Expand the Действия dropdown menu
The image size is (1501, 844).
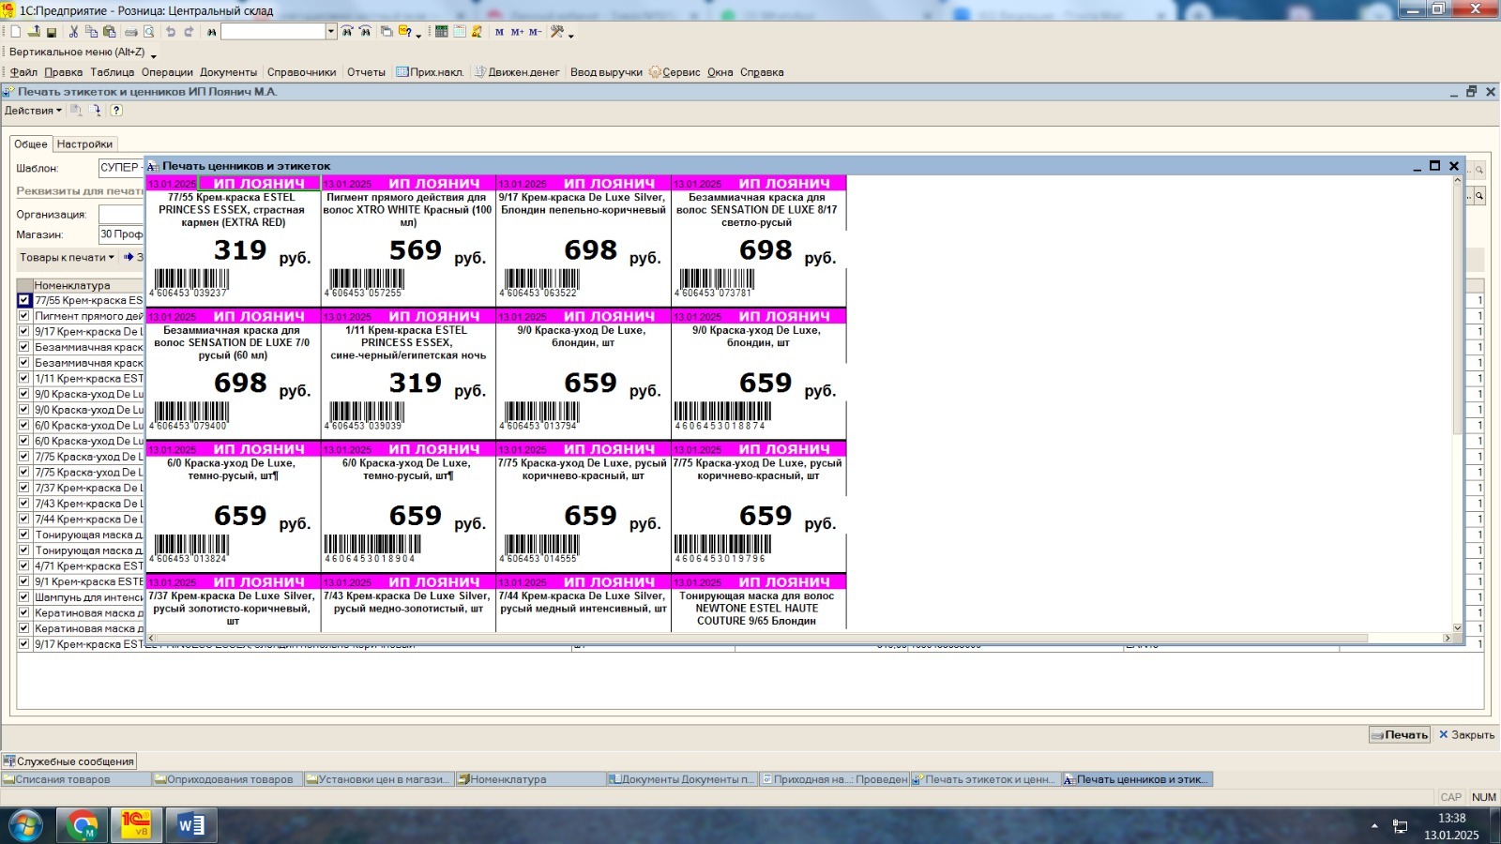[x=33, y=111]
